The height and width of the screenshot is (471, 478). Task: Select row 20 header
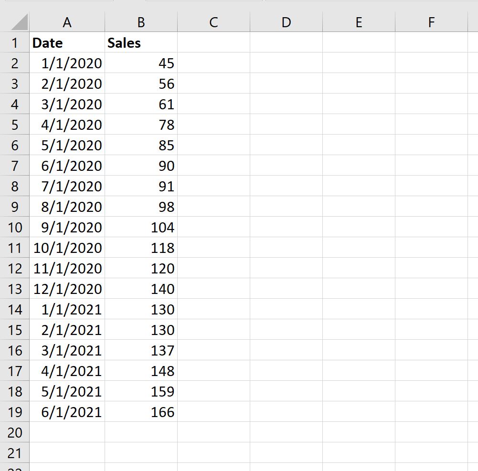[x=15, y=432]
